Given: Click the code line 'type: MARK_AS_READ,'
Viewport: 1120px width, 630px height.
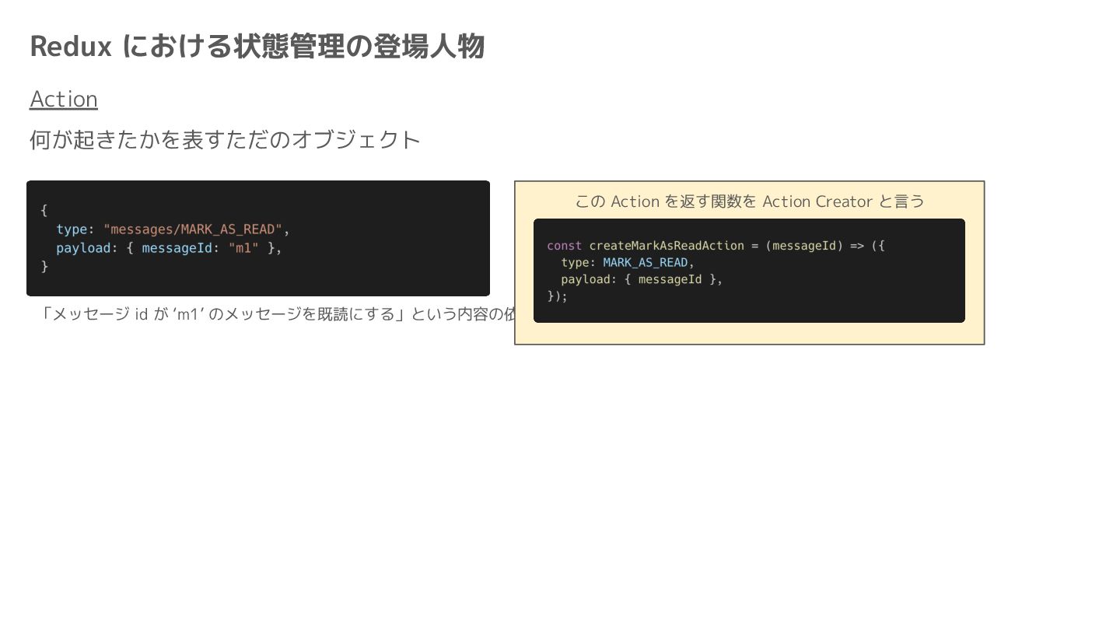Looking at the screenshot, I should tap(628, 263).
